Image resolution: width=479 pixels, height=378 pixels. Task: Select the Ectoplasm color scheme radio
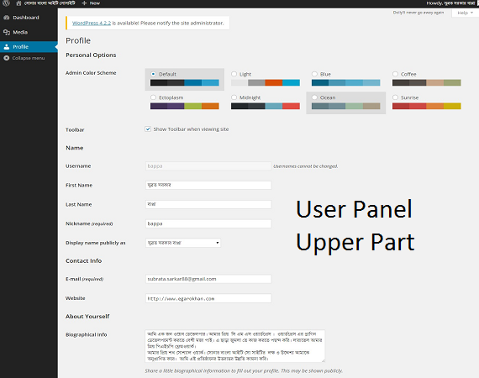[x=153, y=97]
